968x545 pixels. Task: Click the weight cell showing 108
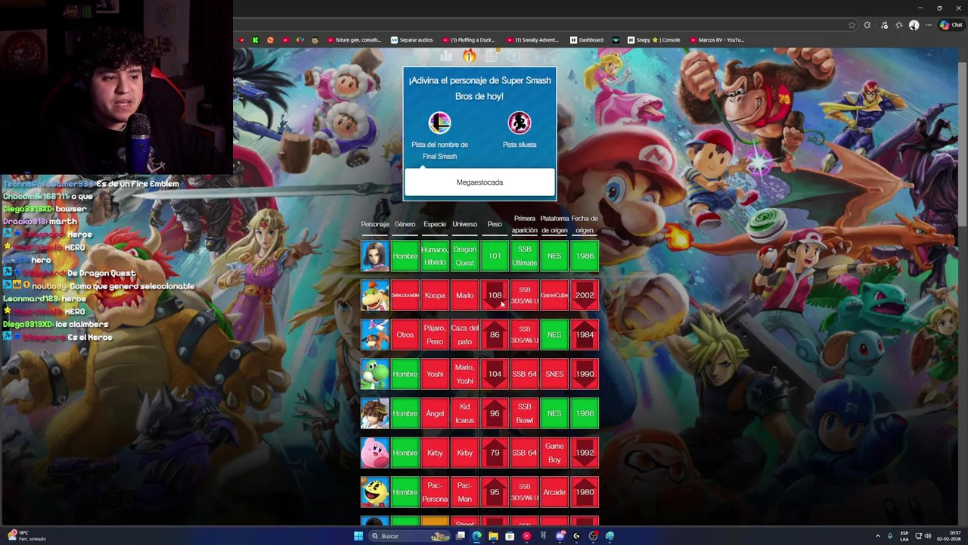[x=495, y=295]
